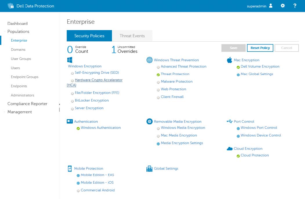
Task: Toggle the Windows Authentication green status icon
Action: [x=78, y=128]
